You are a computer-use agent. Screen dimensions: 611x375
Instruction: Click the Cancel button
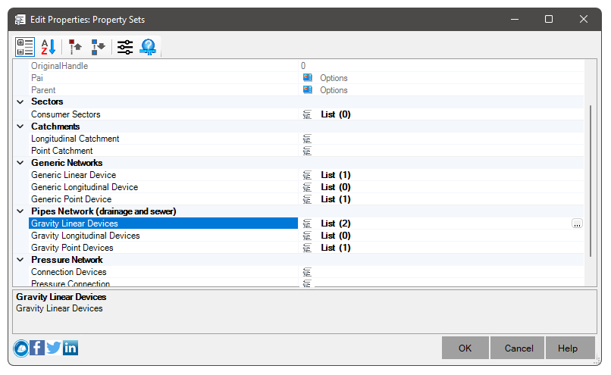pyautogui.click(x=519, y=348)
